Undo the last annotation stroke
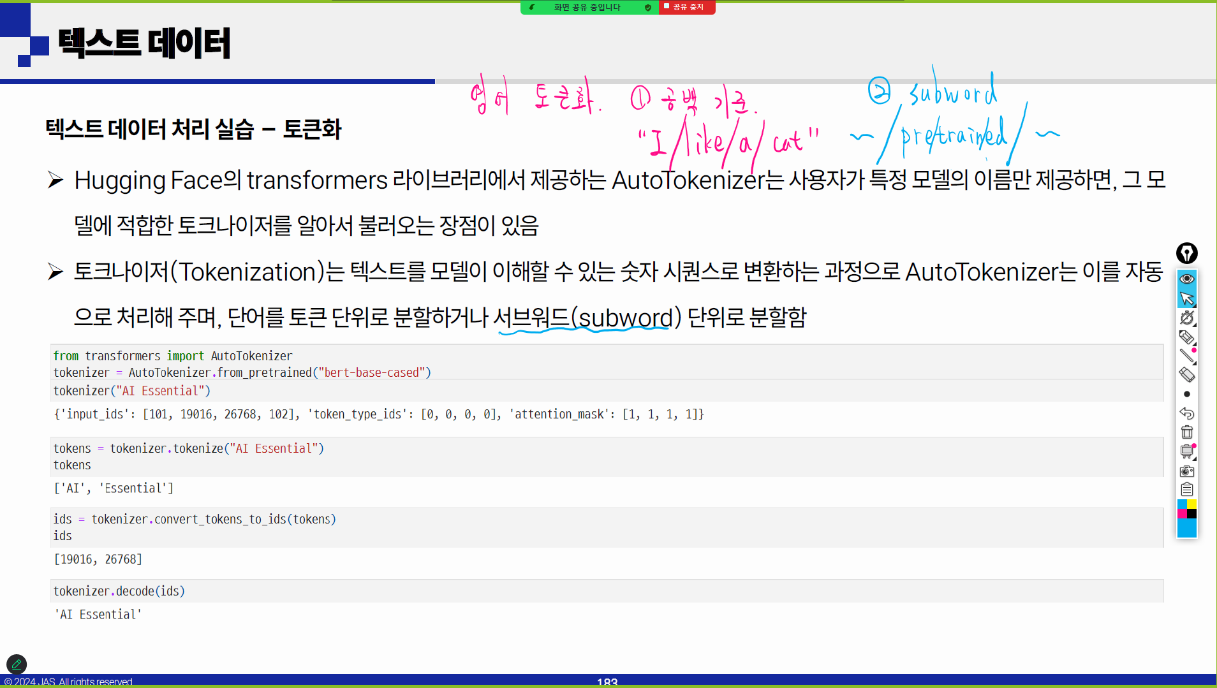The image size is (1217, 688). (1186, 413)
